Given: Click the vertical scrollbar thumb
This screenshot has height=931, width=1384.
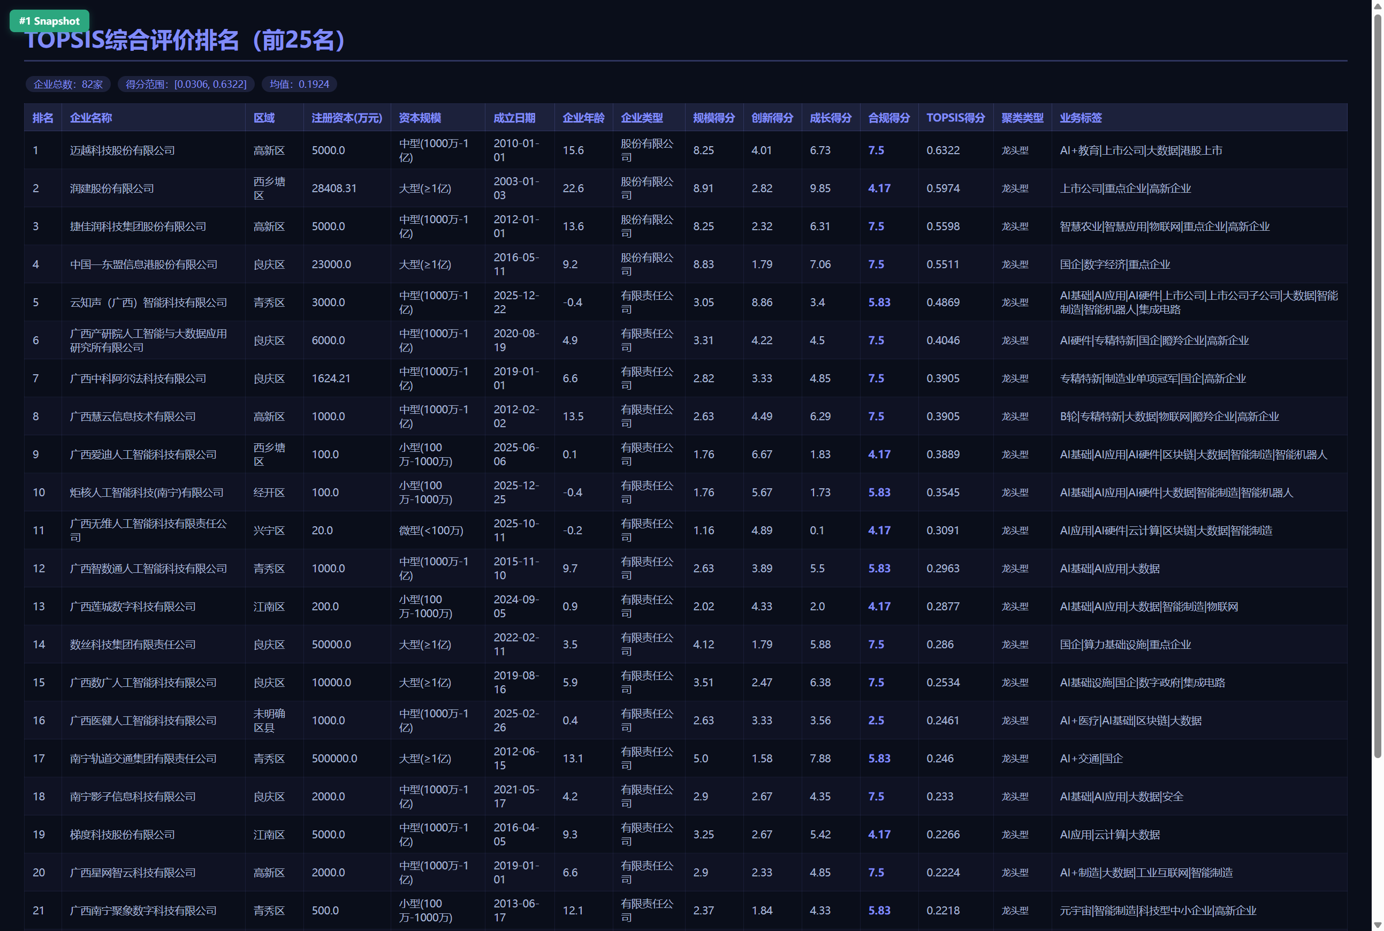Looking at the screenshot, I should tap(1378, 386).
